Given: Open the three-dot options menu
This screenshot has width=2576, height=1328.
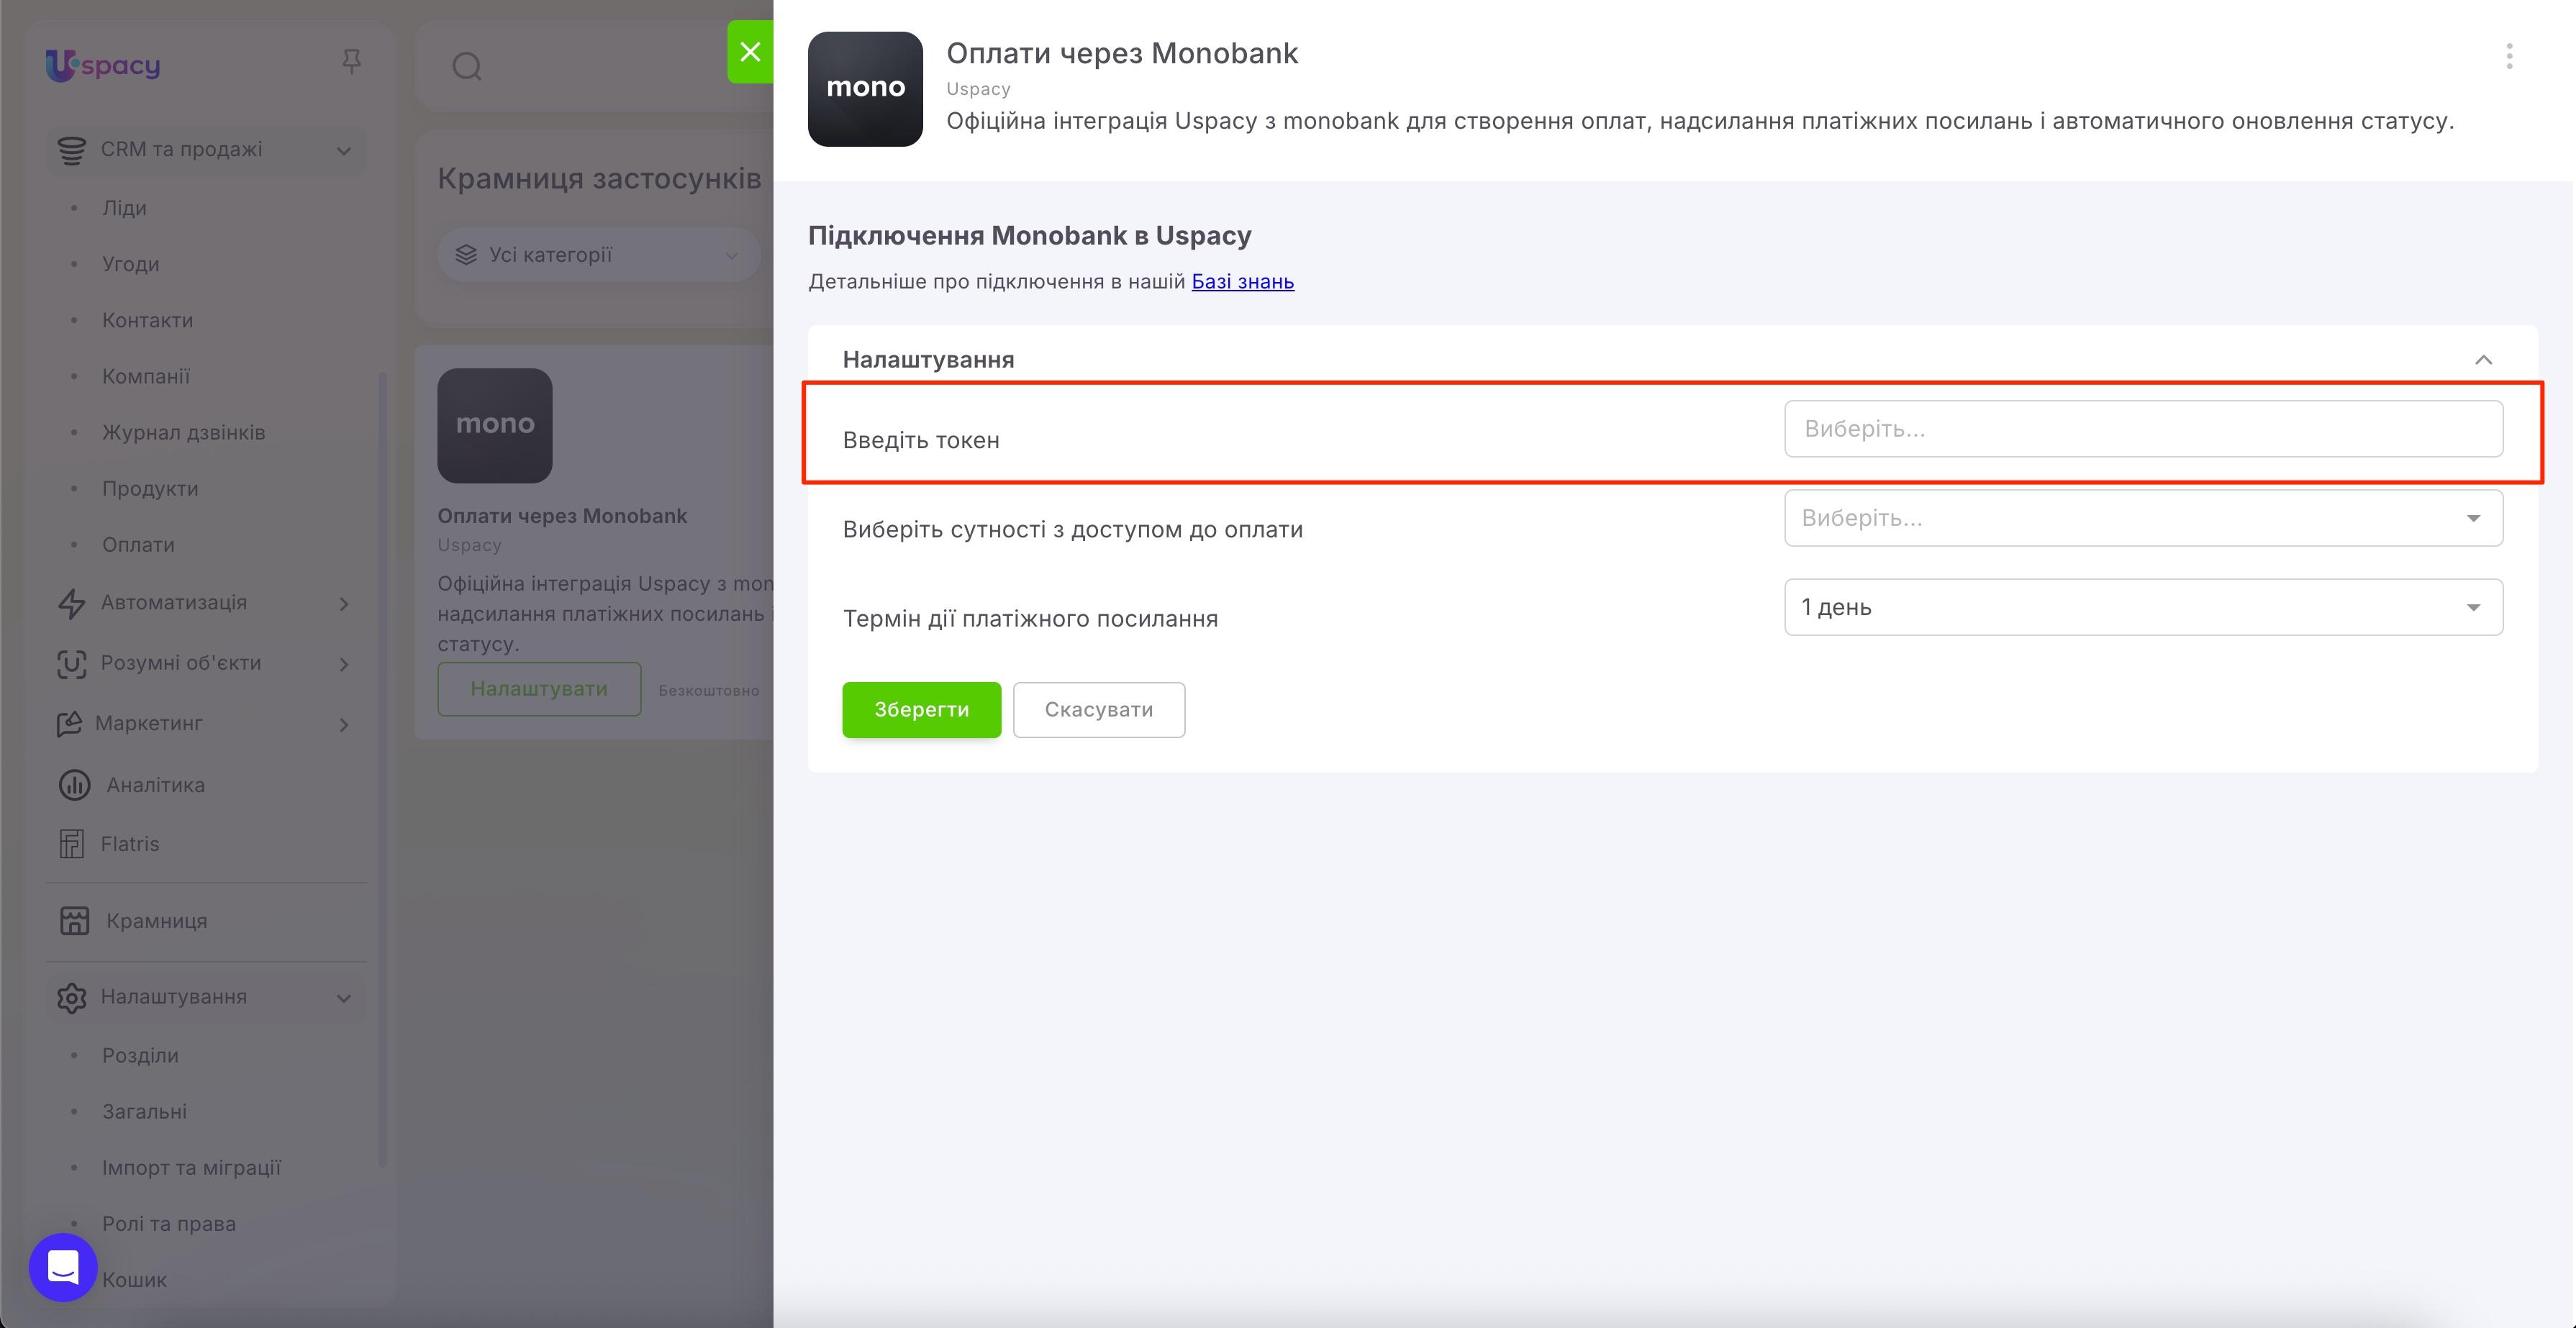Looking at the screenshot, I should pyautogui.click(x=2509, y=56).
